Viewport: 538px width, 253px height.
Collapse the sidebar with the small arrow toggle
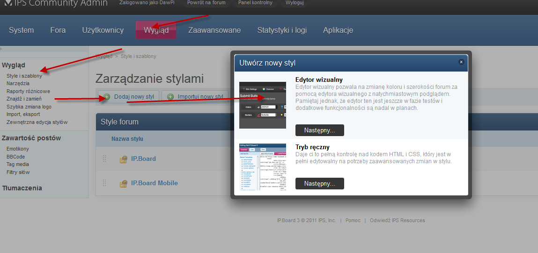tap(1, 49)
